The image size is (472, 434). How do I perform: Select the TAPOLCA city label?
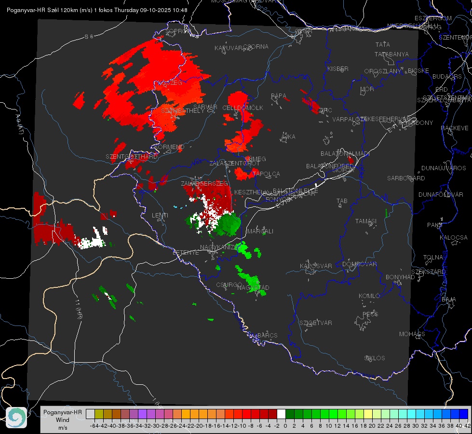click(x=266, y=174)
